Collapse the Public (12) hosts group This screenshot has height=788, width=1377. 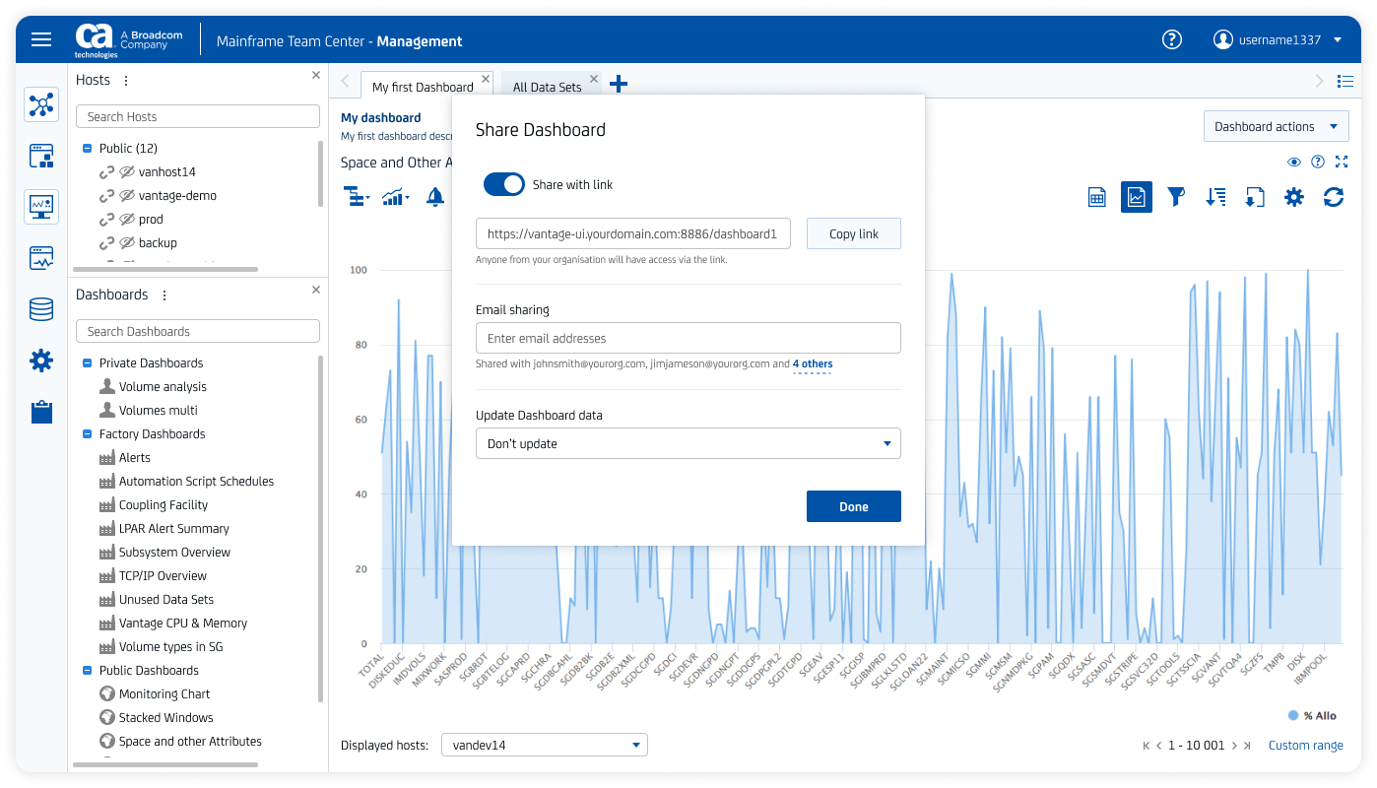87,148
